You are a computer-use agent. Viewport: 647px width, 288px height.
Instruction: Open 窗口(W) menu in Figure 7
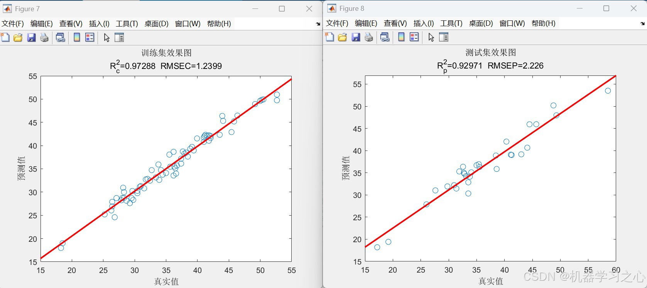click(x=188, y=23)
